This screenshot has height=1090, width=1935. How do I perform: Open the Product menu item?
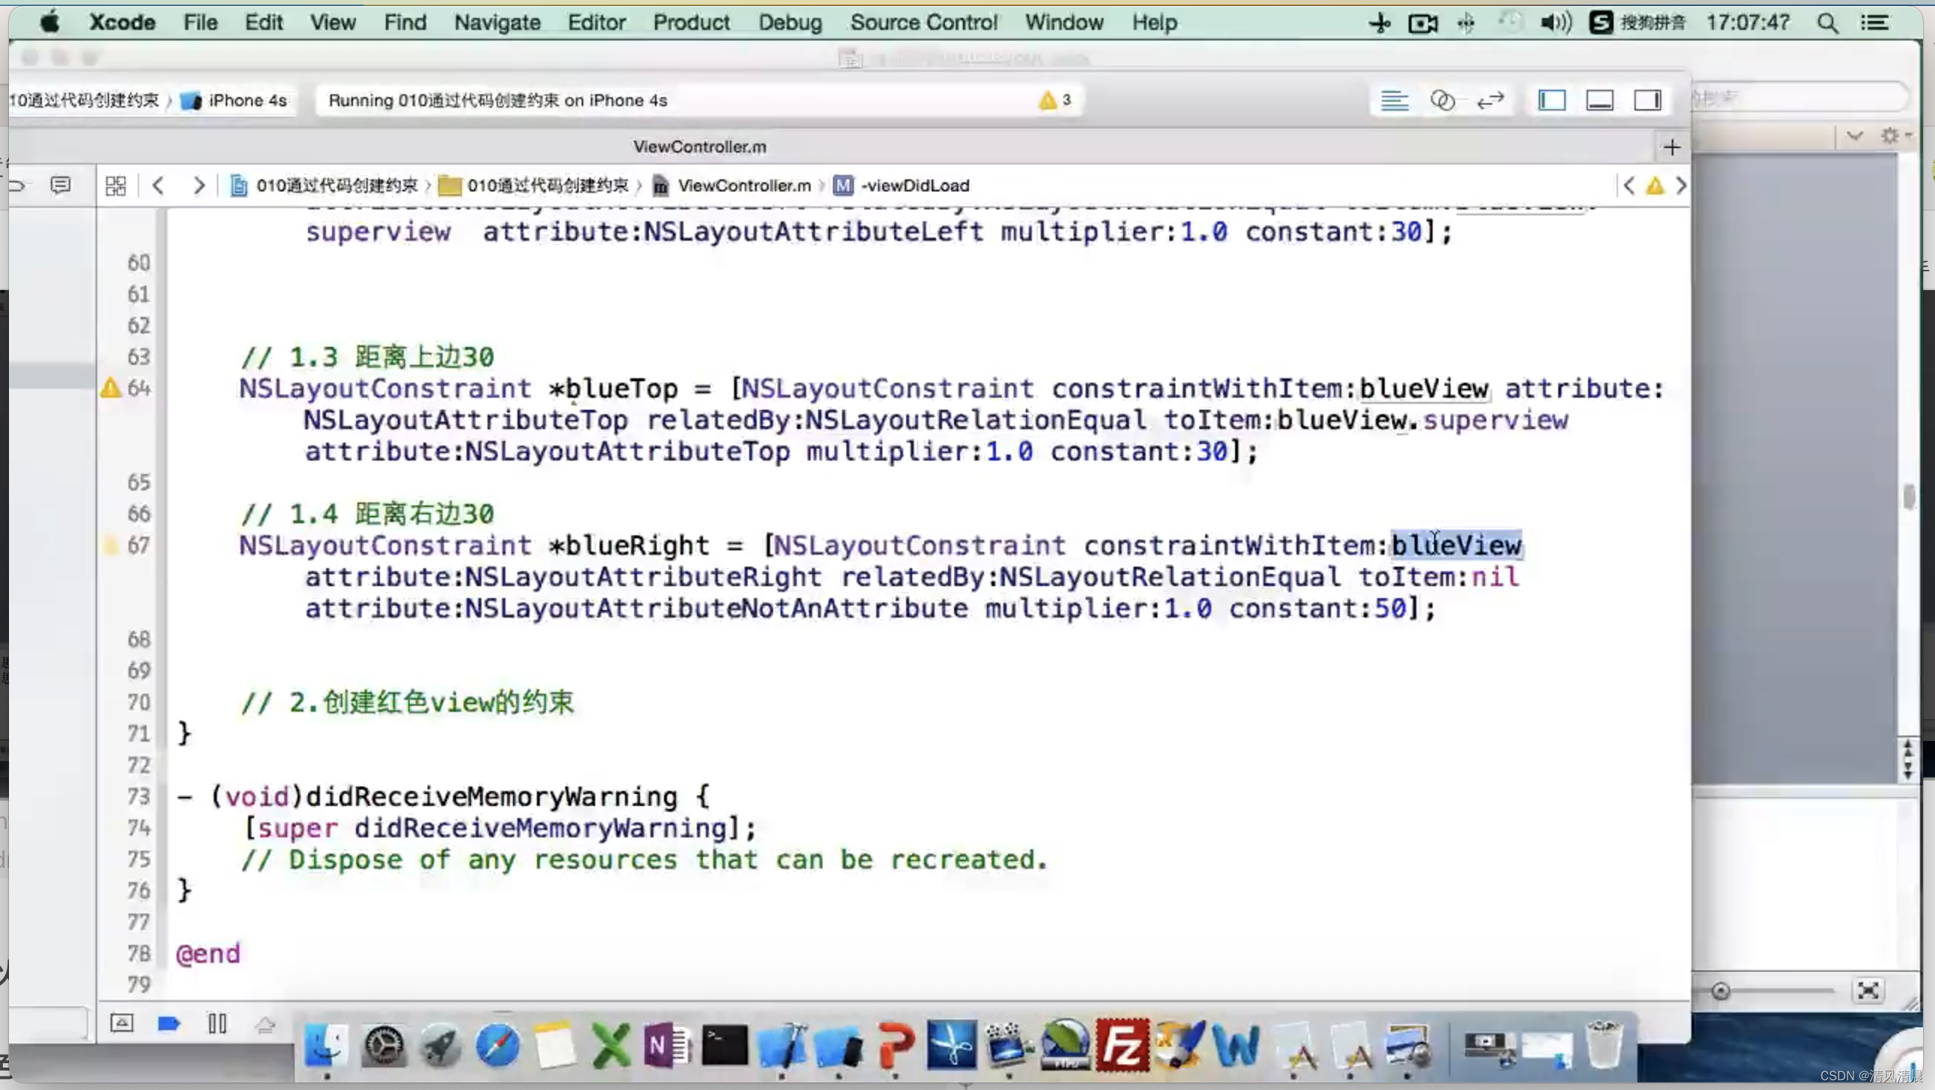click(x=691, y=22)
